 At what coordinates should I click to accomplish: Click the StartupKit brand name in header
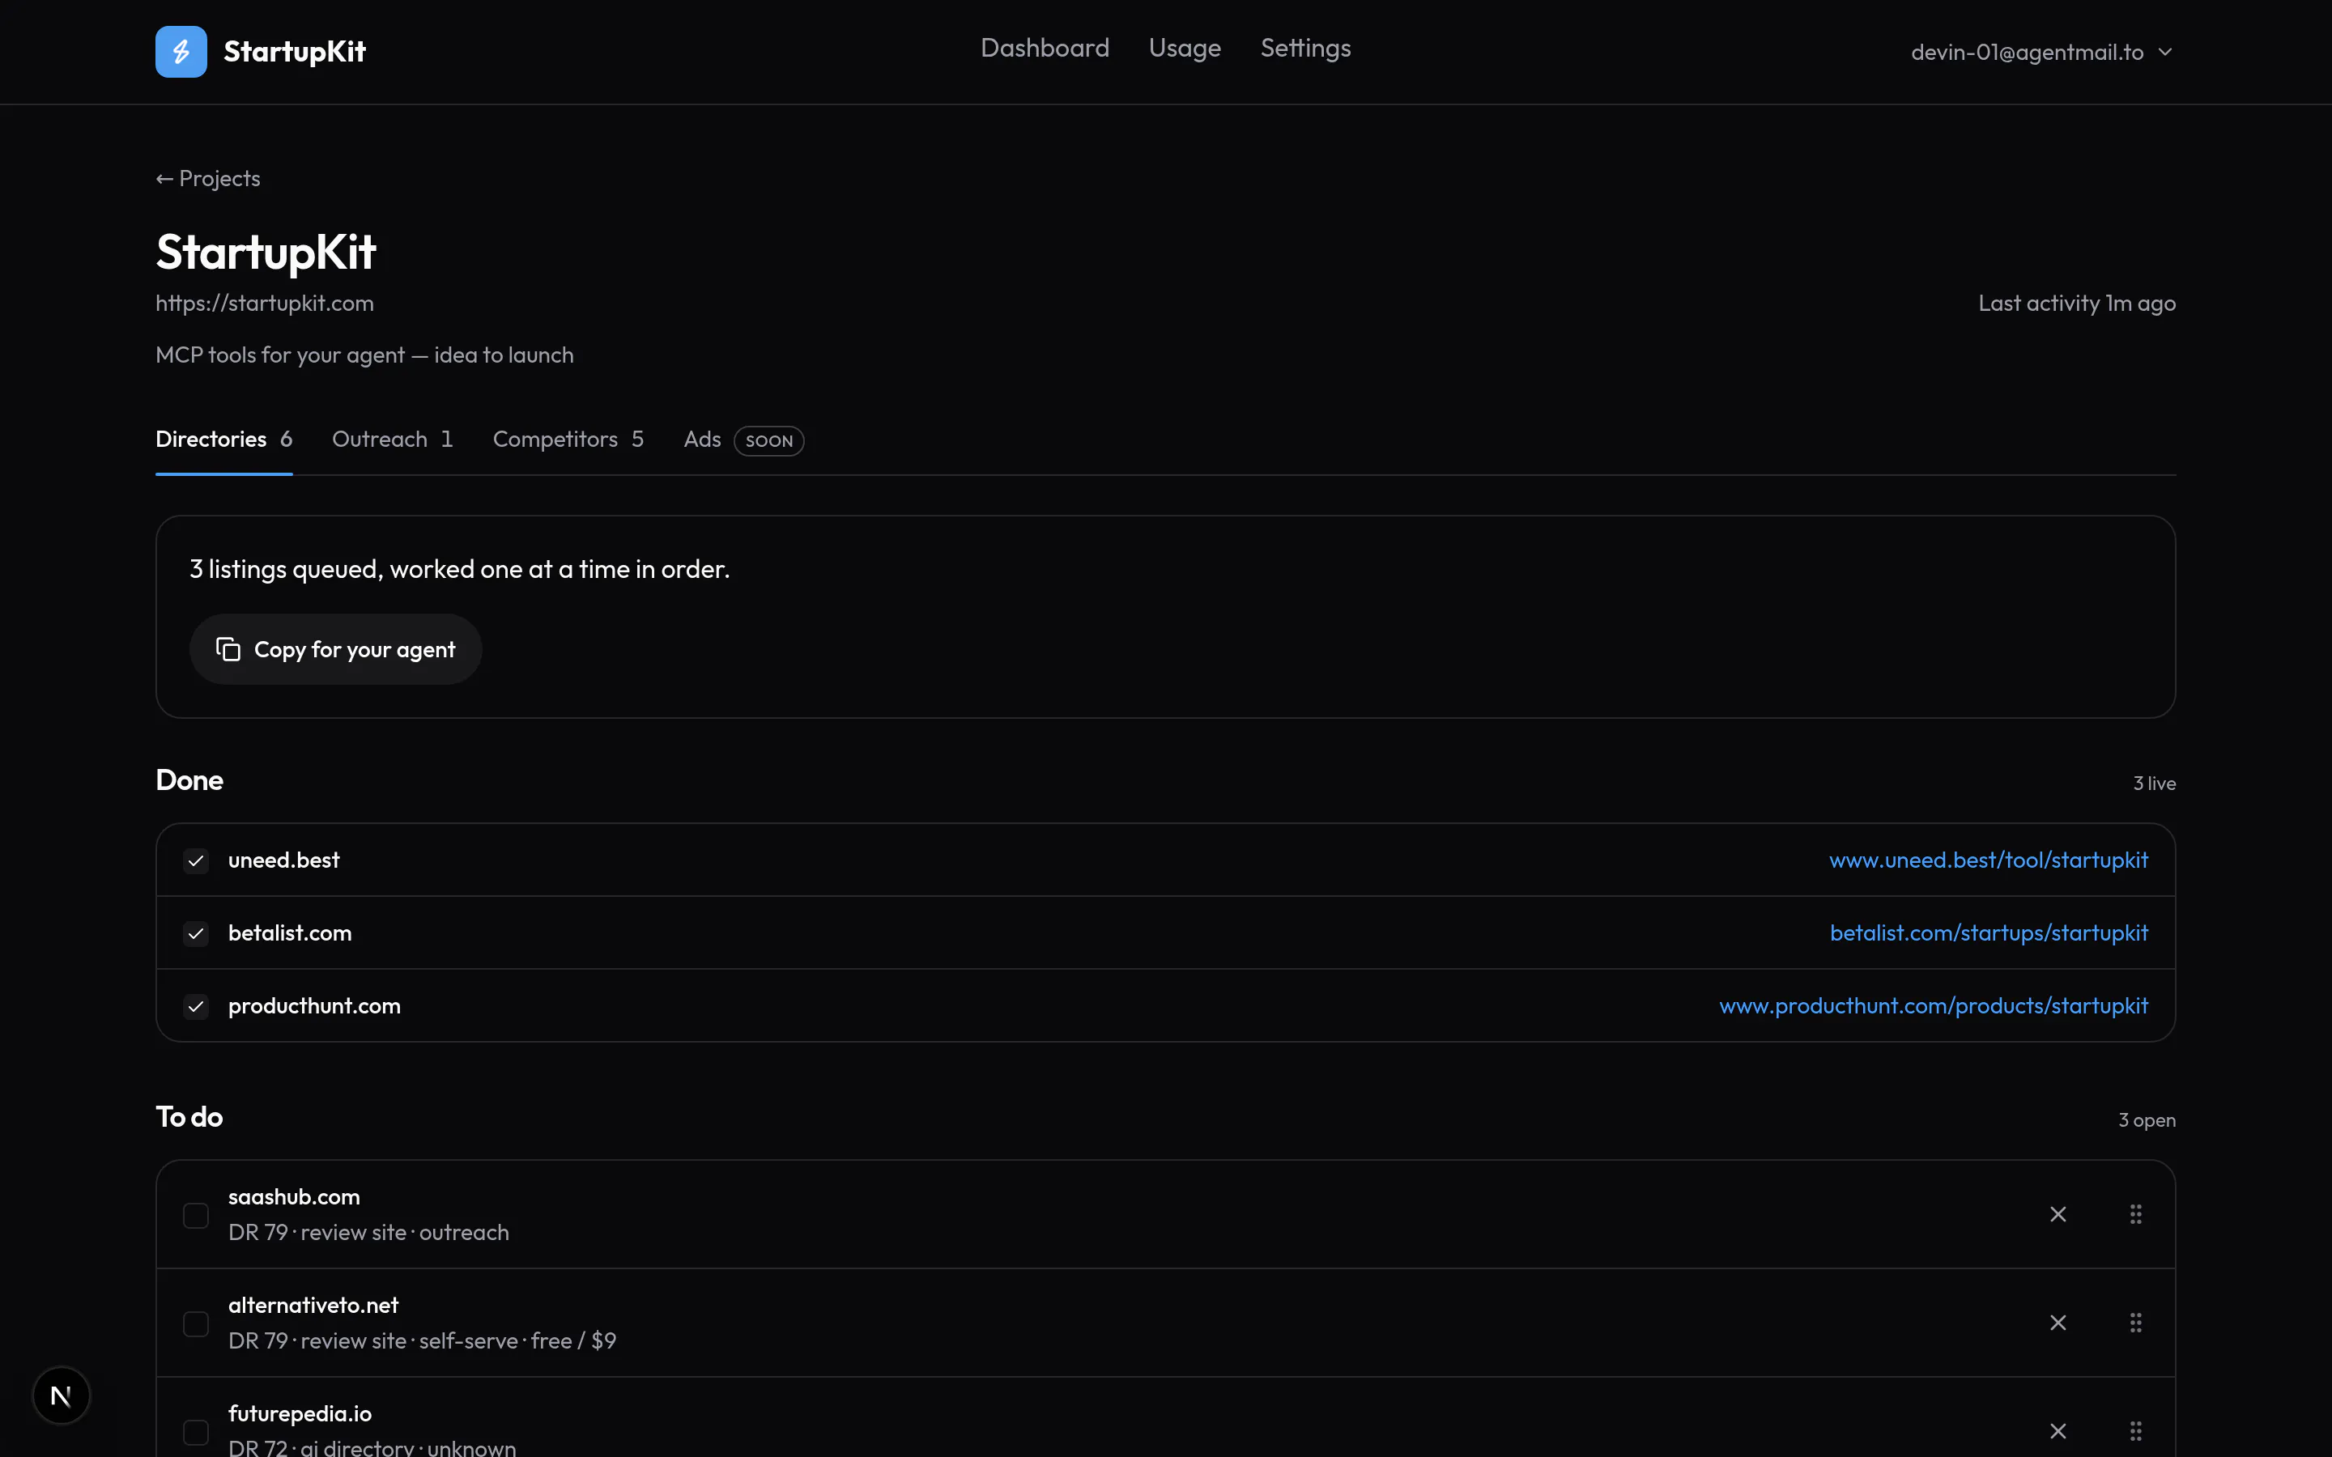coord(295,51)
